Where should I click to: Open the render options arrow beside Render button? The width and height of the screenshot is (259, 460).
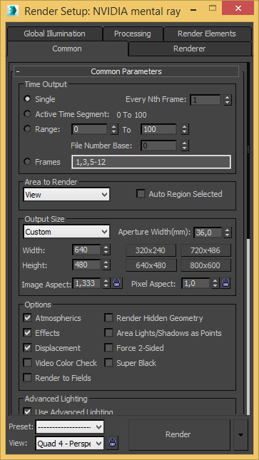pyautogui.click(x=240, y=435)
